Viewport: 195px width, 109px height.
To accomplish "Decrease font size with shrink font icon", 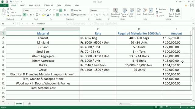I will tap(50, 10).
